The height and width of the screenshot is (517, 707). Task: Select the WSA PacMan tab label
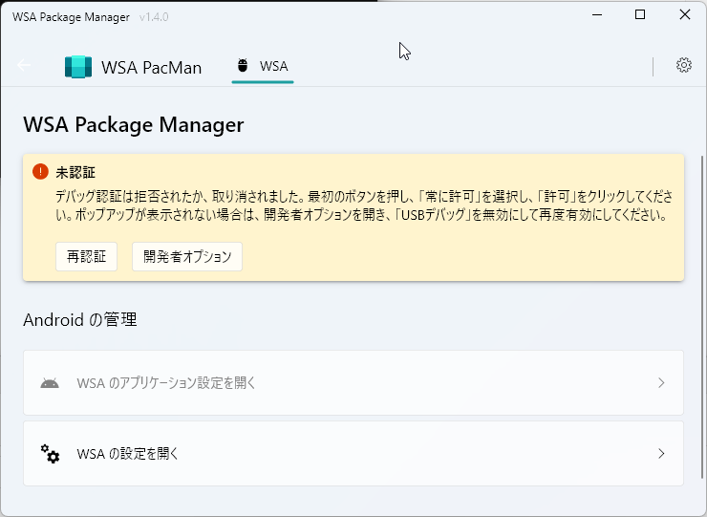(x=151, y=68)
